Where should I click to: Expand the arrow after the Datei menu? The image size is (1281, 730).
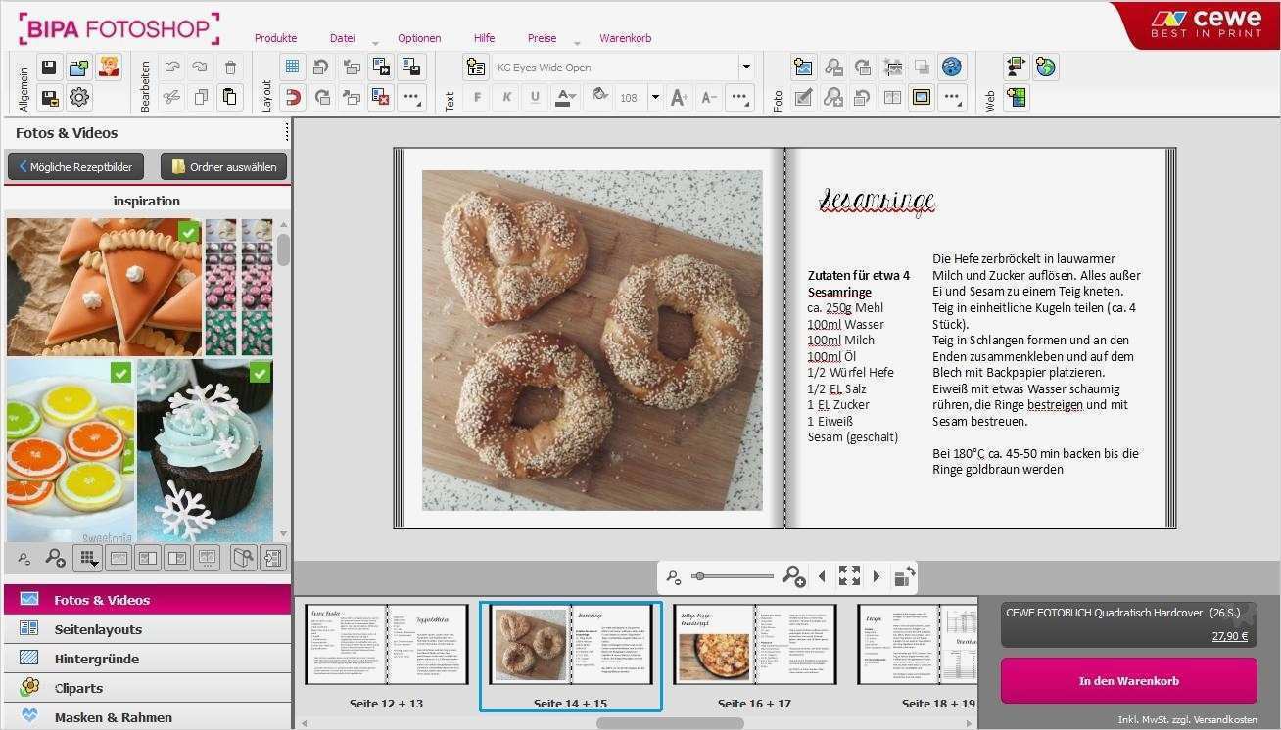click(375, 43)
